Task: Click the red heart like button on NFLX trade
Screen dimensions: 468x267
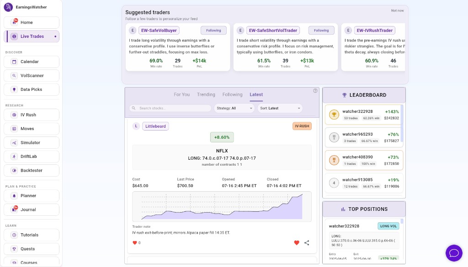Action: coord(297,243)
